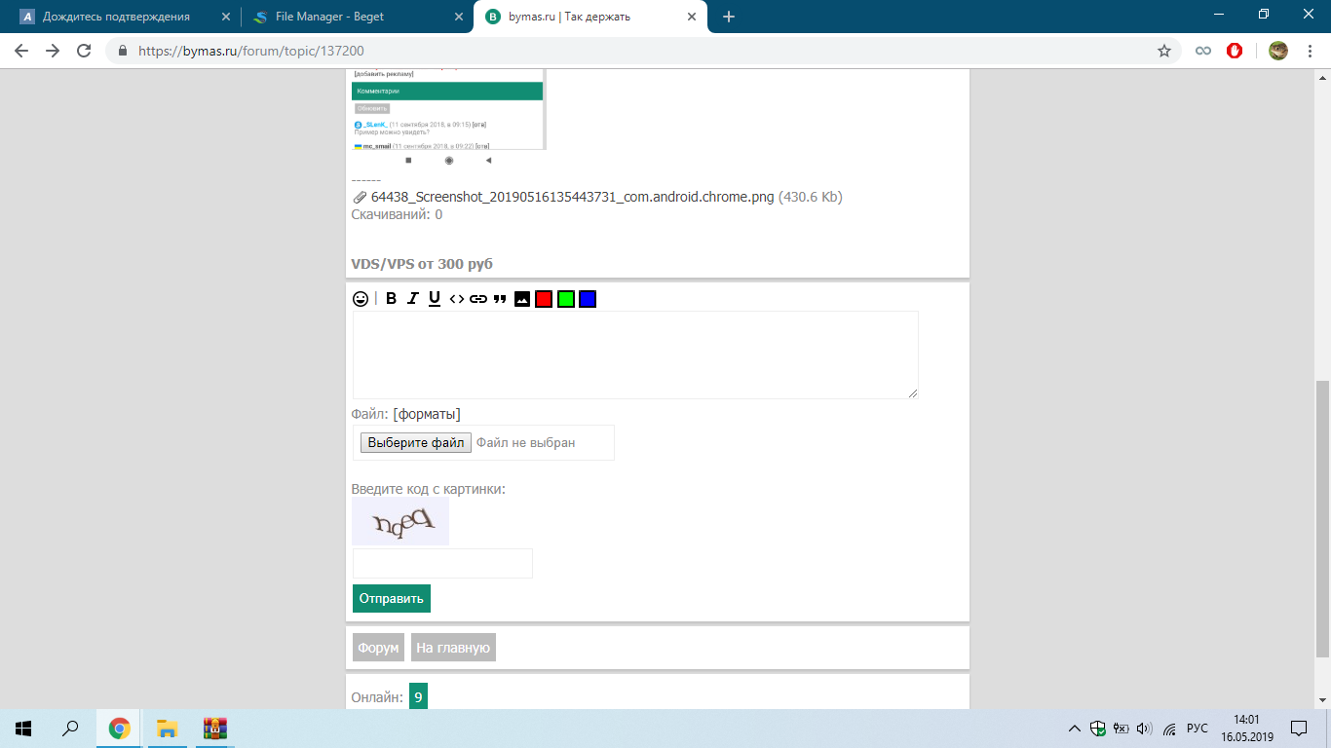The height and width of the screenshot is (748, 1331).
Task: Go to Форум via the bottom button
Action: (378, 648)
